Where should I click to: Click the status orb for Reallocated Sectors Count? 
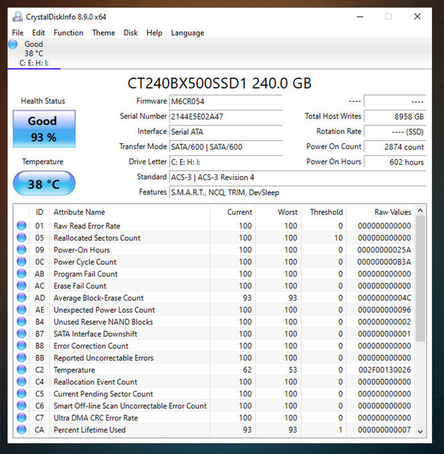22,237
